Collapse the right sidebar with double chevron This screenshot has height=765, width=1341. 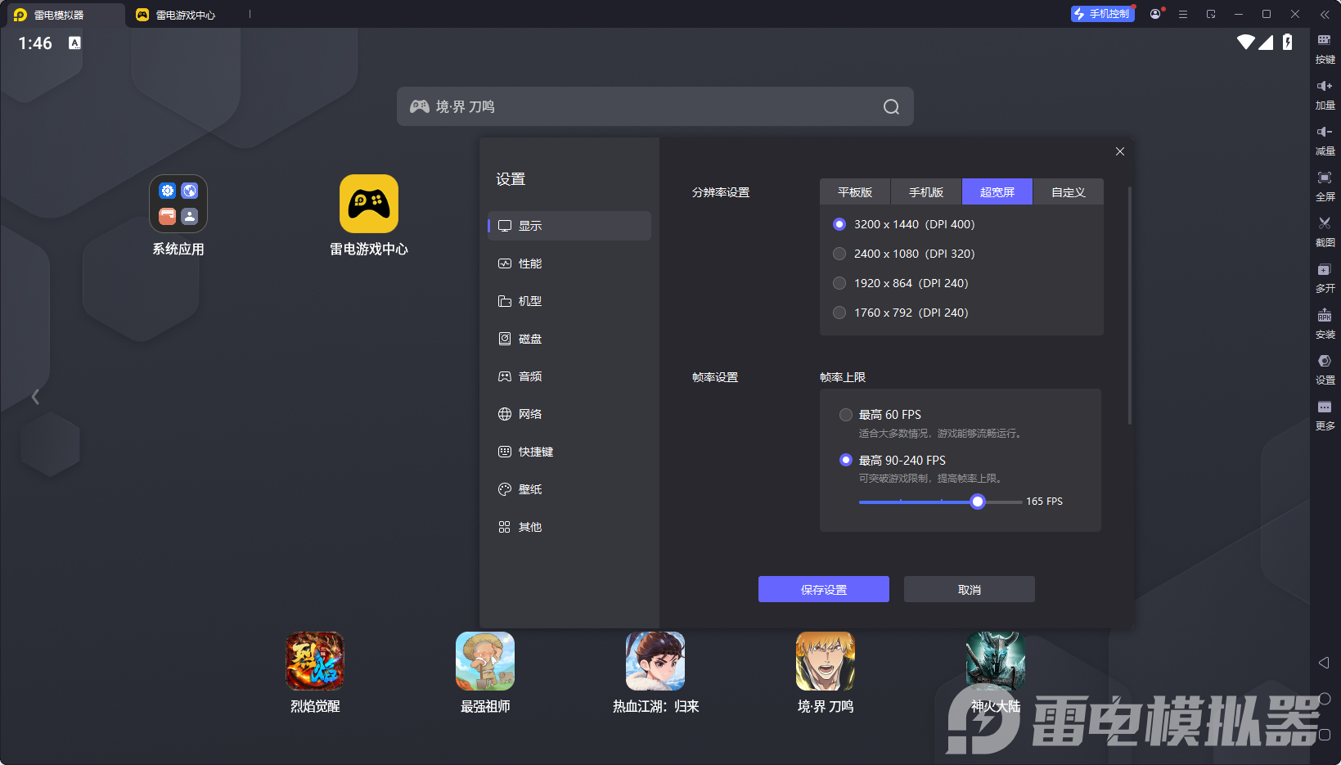point(1325,14)
